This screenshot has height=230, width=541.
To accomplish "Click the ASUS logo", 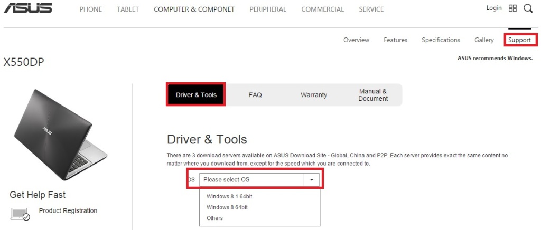I will [x=28, y=7].
